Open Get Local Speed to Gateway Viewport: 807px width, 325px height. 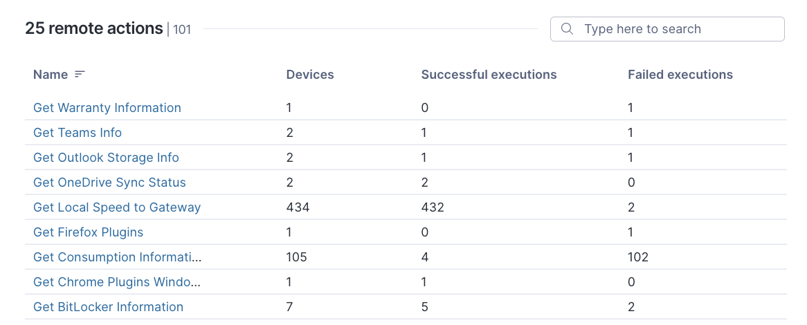click(x=117, y=207)
